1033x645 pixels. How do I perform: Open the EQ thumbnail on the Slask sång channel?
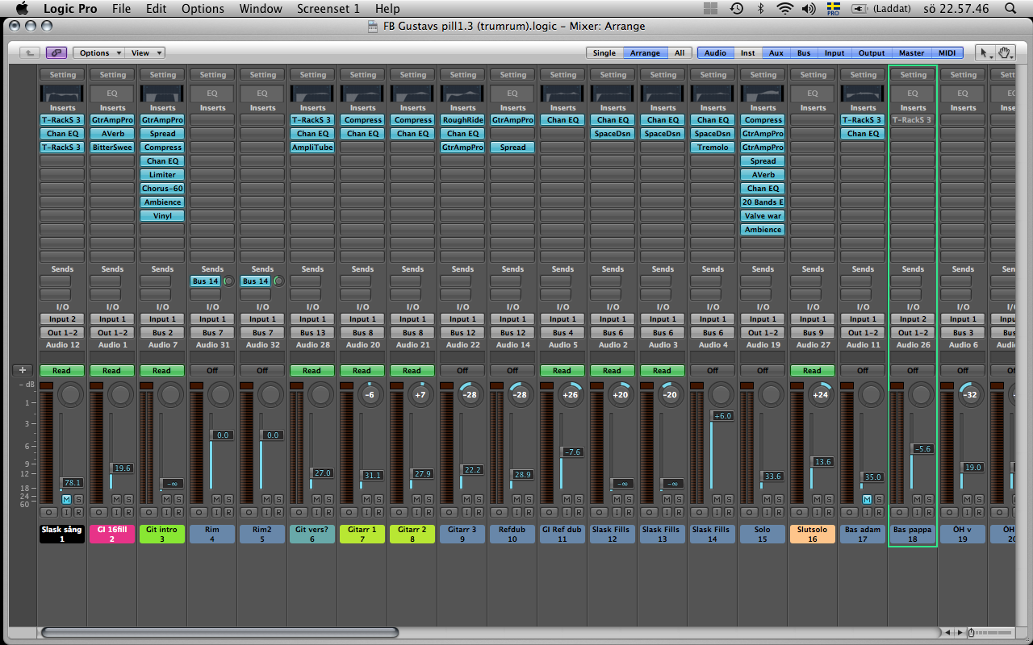point(62,93)
